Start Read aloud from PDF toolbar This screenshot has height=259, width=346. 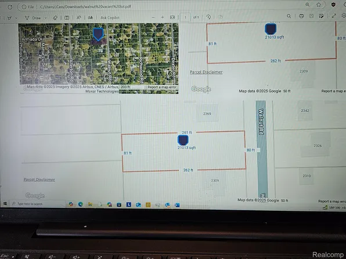click(90, 17)
